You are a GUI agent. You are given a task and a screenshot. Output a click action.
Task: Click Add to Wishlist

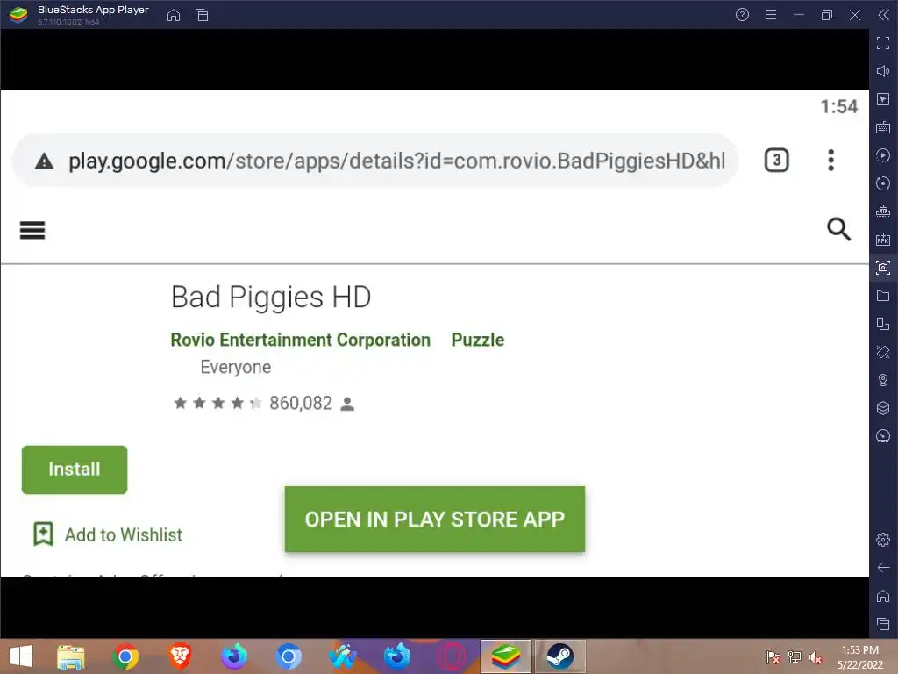click(108, 534)
